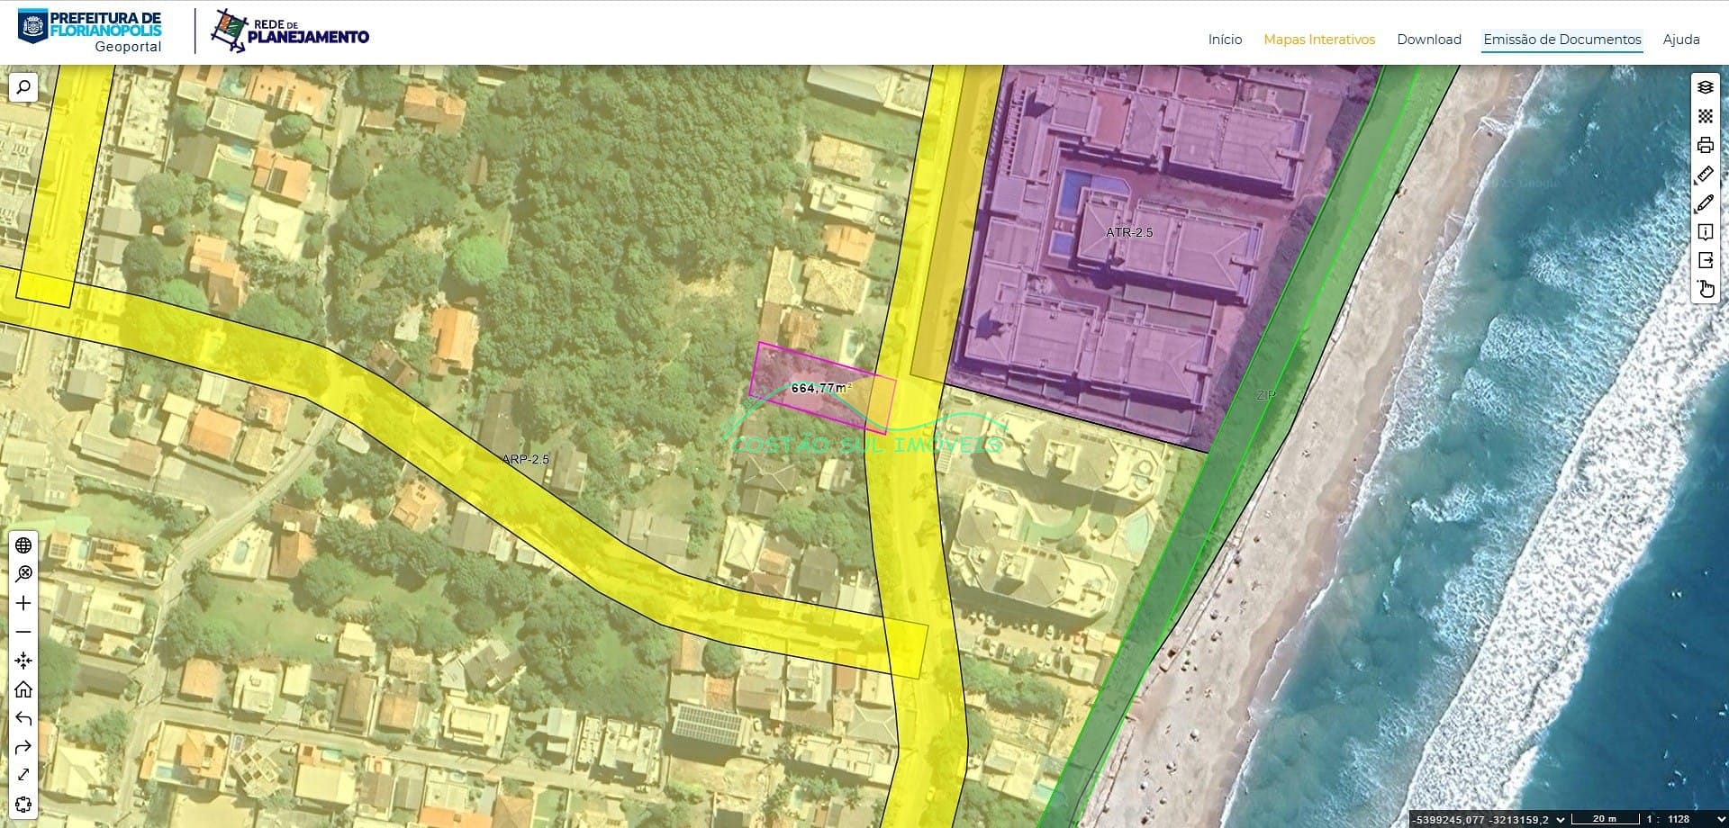Go back to previous map view
Screen dimensions: 1729x828
point(23,718)
